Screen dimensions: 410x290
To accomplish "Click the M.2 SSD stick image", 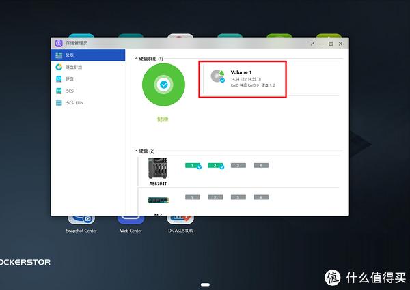I will click(x=158, y=200).
